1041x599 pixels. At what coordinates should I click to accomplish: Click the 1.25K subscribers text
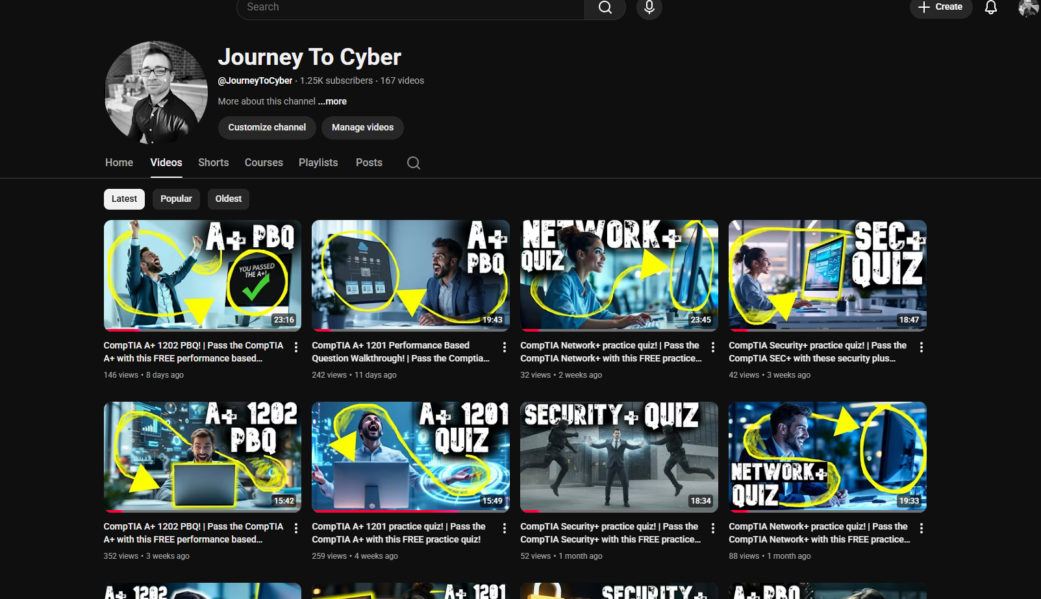pyautogui.click(x=336, y=80)
